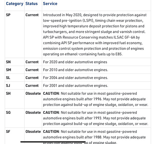Screen dimensions: 154x144
Task: Click the Obsolete status for SG
Action: [33, 112]
